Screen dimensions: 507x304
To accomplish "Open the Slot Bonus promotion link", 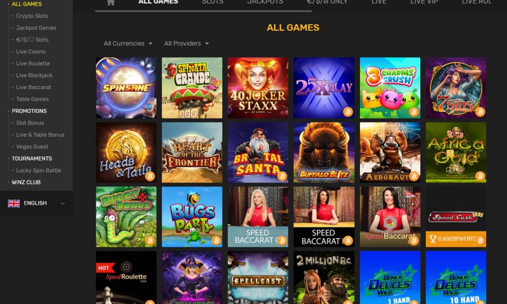I will coord(30,123).
